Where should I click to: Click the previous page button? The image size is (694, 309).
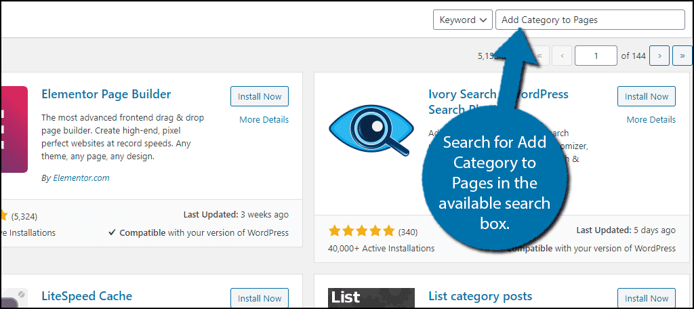pyautogui.click(x=562, y=56)
